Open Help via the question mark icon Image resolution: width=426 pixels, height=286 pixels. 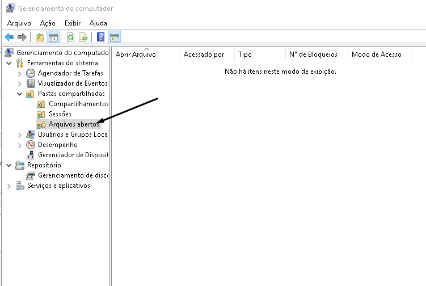[x=100, y=37]
